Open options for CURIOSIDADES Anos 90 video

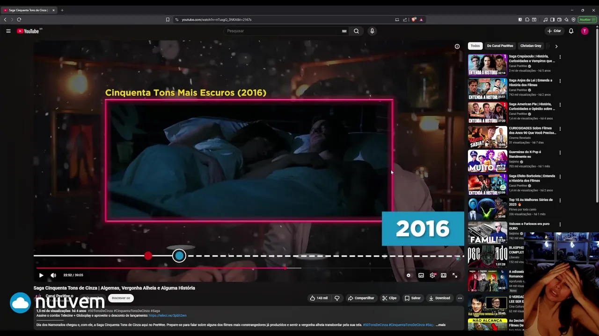(560, 129)
